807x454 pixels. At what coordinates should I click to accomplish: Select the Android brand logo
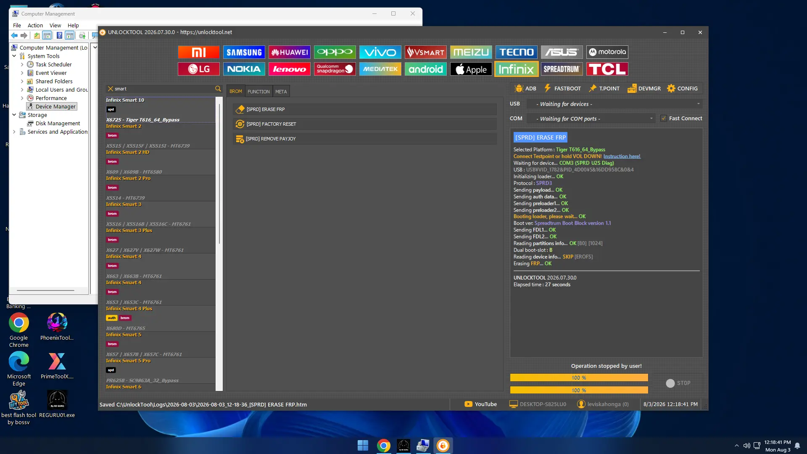point(426,69)
